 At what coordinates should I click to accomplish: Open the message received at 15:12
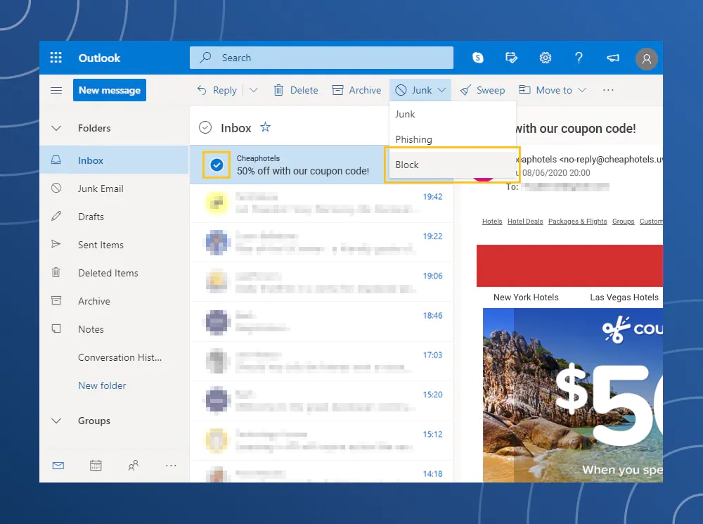point(321,441)
